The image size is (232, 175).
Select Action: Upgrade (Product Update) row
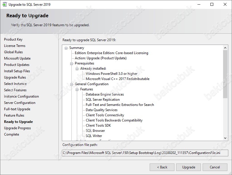point(101,58)
